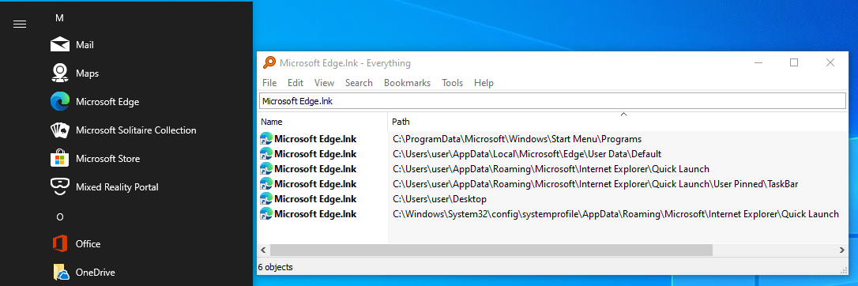Click the search box containing Microsoft Edge.lnk

pos(552,101)
